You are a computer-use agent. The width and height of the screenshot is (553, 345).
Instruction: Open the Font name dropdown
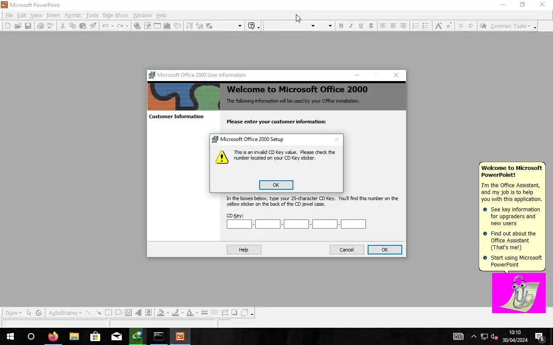pos(313,26)
